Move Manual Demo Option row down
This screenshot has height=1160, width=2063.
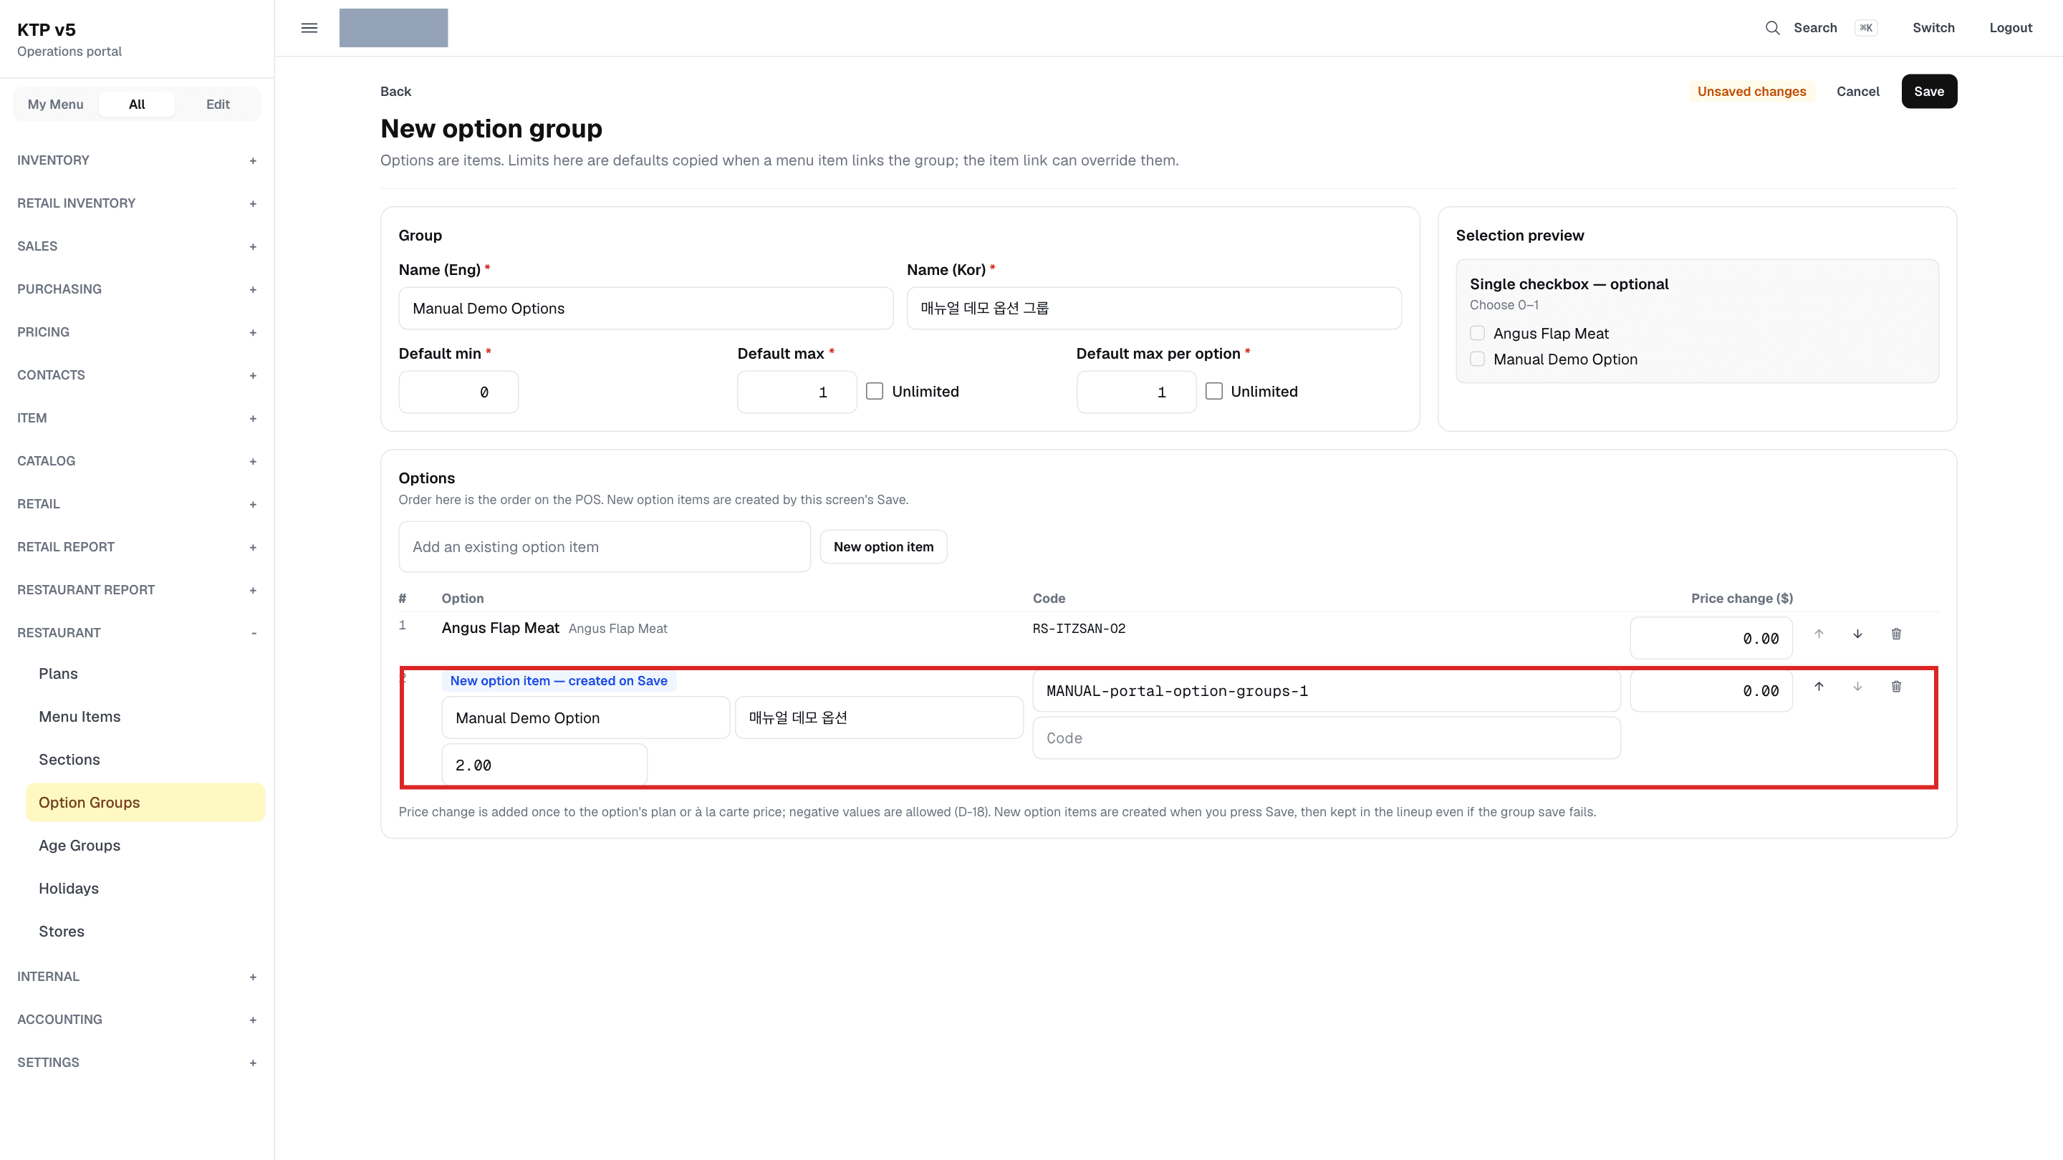1857,687
